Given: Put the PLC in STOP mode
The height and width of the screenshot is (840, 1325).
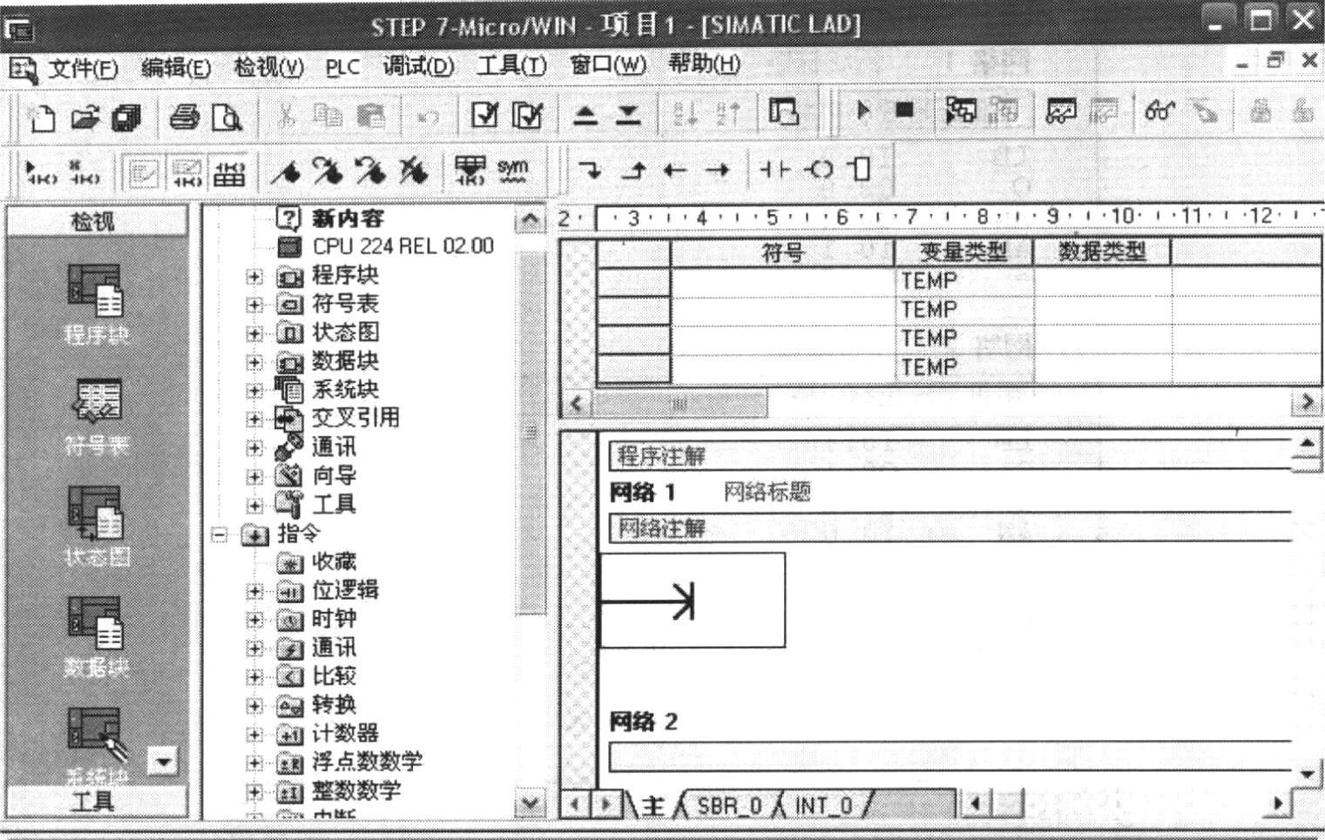Looking at the screenshot, I should tap(904, 111).
